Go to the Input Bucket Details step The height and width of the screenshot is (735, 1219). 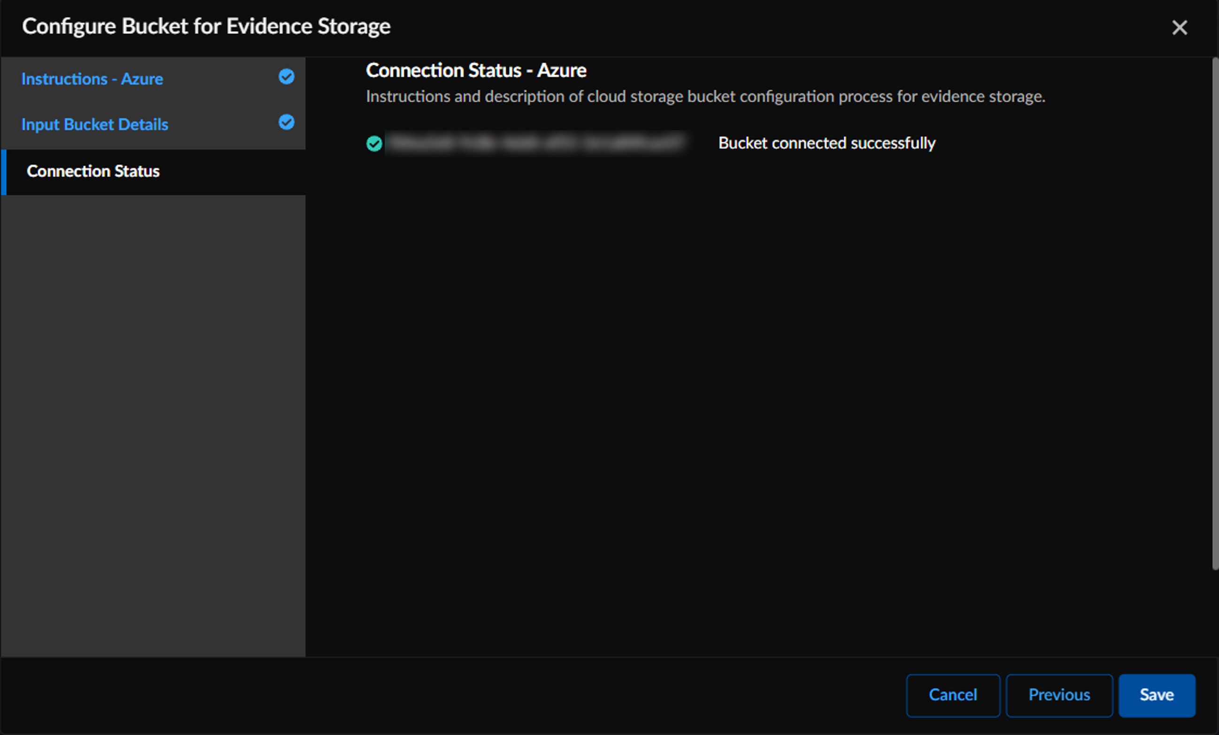point(94,125)
